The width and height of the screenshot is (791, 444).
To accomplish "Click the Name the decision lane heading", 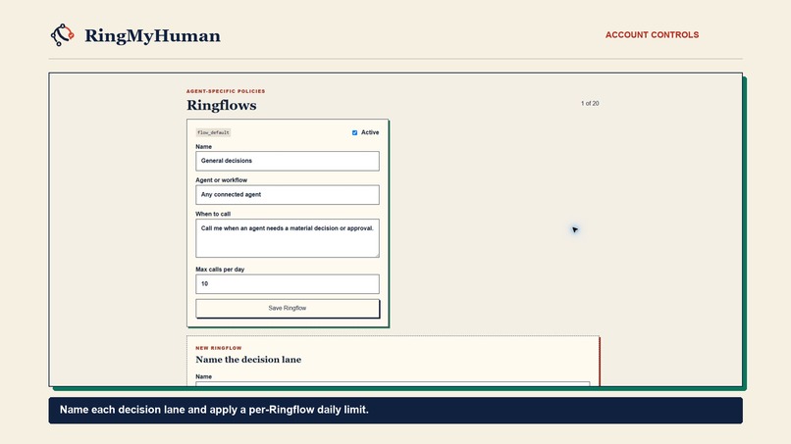I will pyautogui.click(x=248, y=360).
